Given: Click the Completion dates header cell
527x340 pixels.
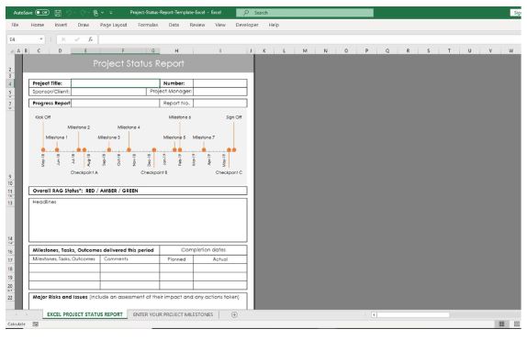Looking at the screenshot, I should point(203,250).
